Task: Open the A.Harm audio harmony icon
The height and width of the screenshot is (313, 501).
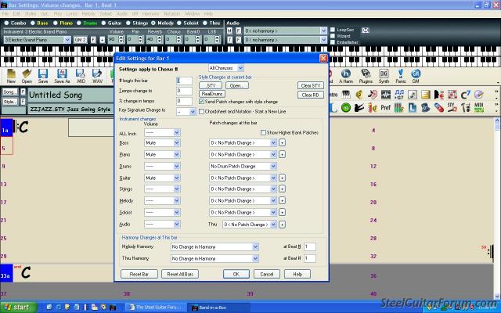Action: (x=346, y=76)
